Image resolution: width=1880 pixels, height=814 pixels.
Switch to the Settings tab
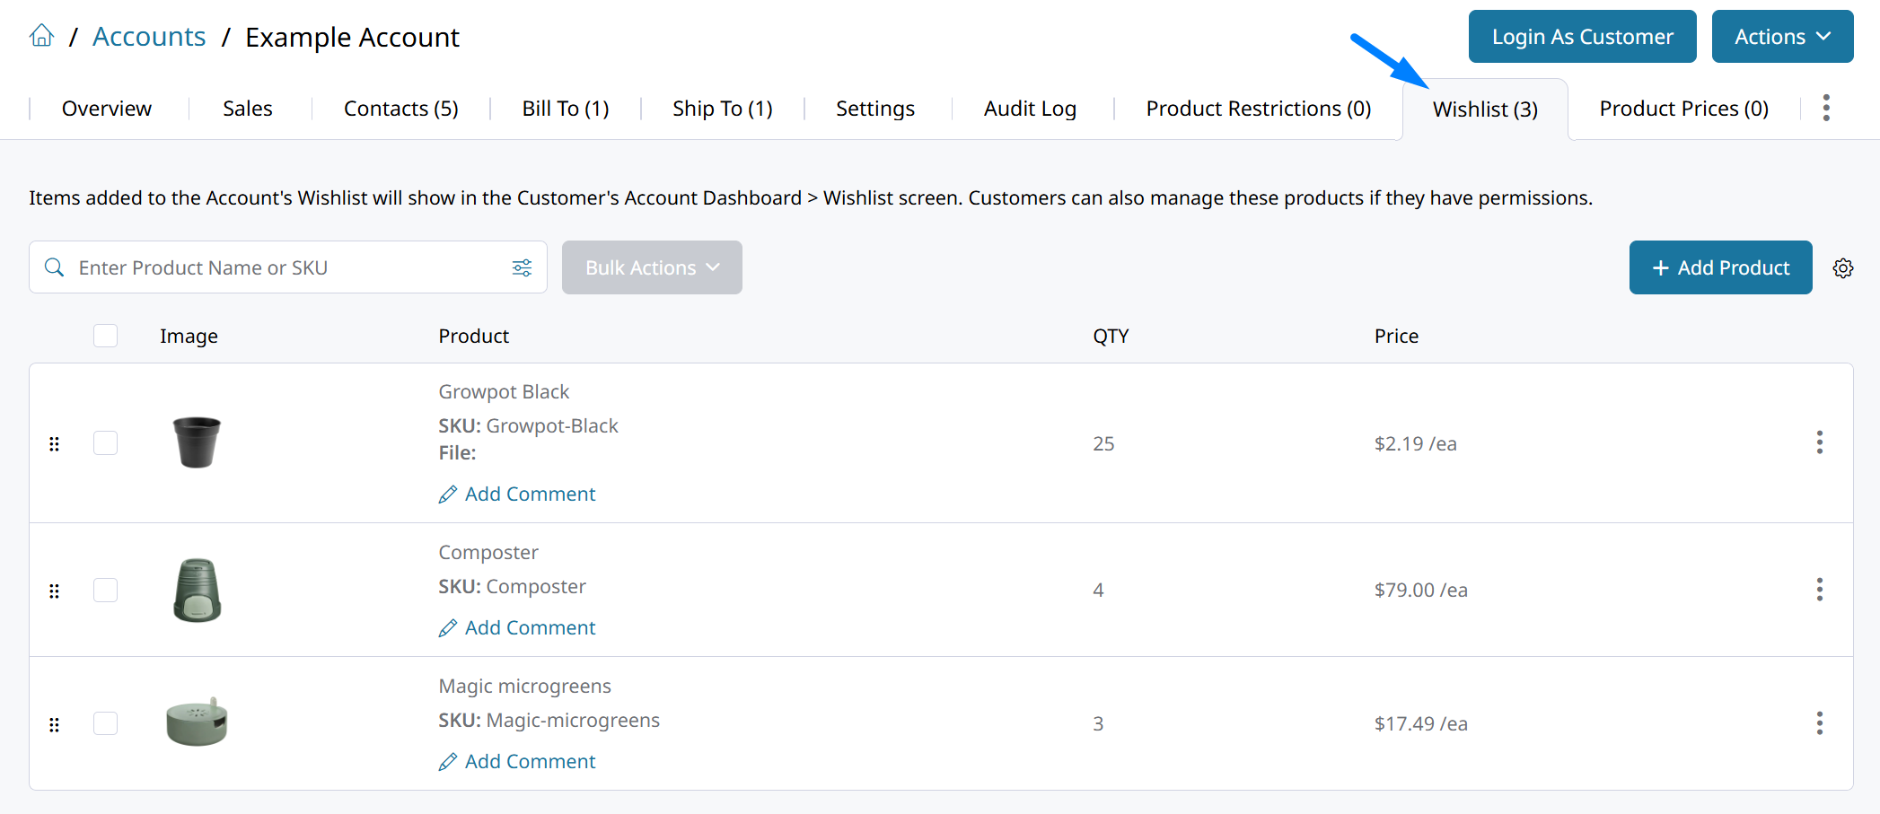875,109
